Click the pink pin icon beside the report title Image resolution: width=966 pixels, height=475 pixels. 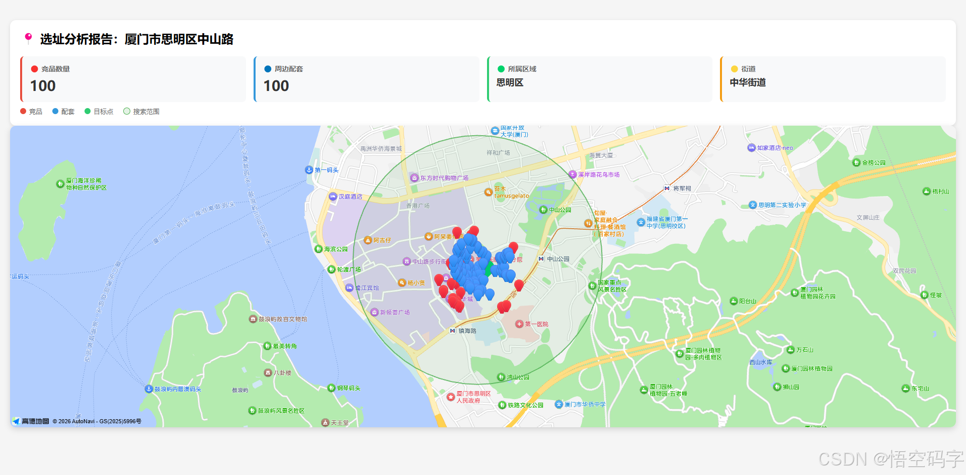click(29, 38)
